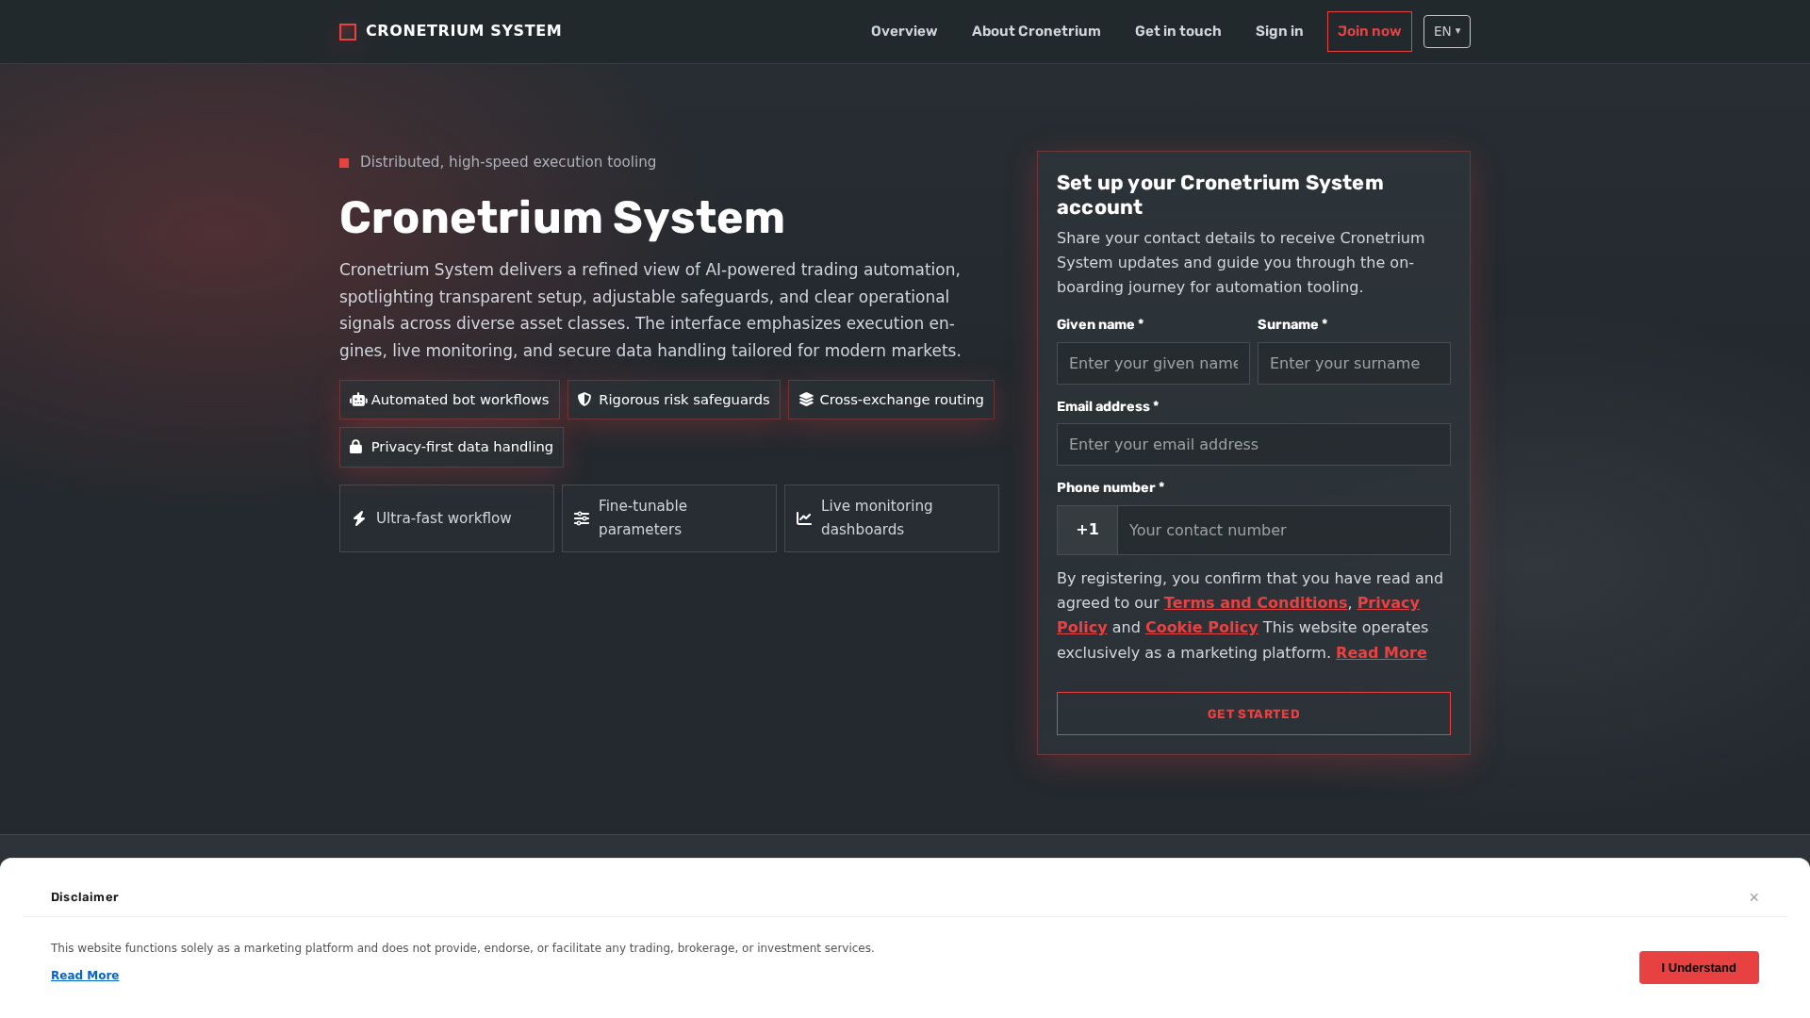
Task: Click the sliders icon for Fine-tunable parameters
Action: click(582, 518)
